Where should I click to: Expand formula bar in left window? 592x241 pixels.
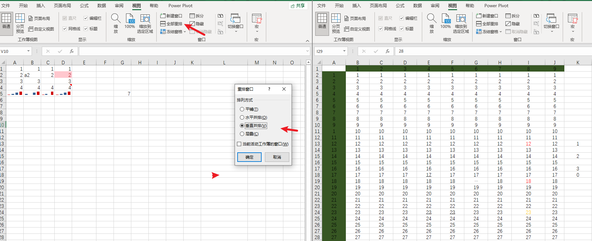click(x=308, y=51)
